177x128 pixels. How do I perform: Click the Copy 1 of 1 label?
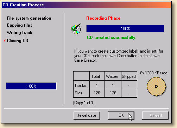[84, 103]
